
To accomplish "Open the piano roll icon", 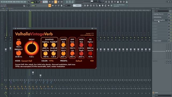I will tap(88, 5).
